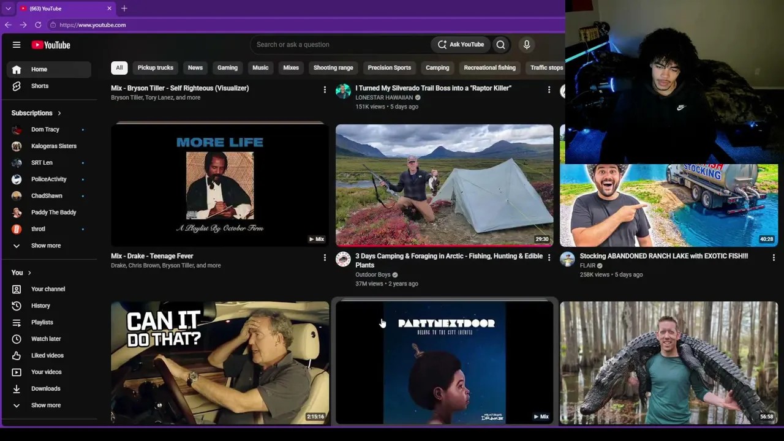The image size is (784, 441).
Task: Open FLAIR channel avatar
Action: [x=568, y=259]
